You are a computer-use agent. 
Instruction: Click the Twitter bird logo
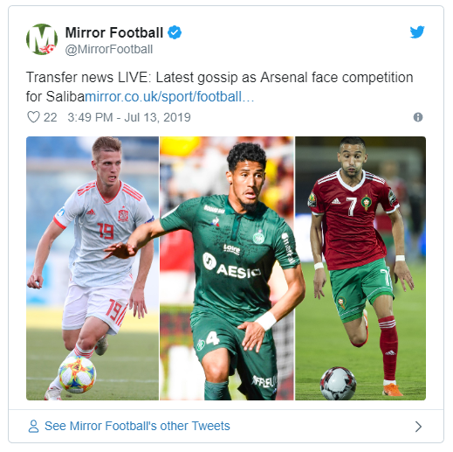pos(417,32)
